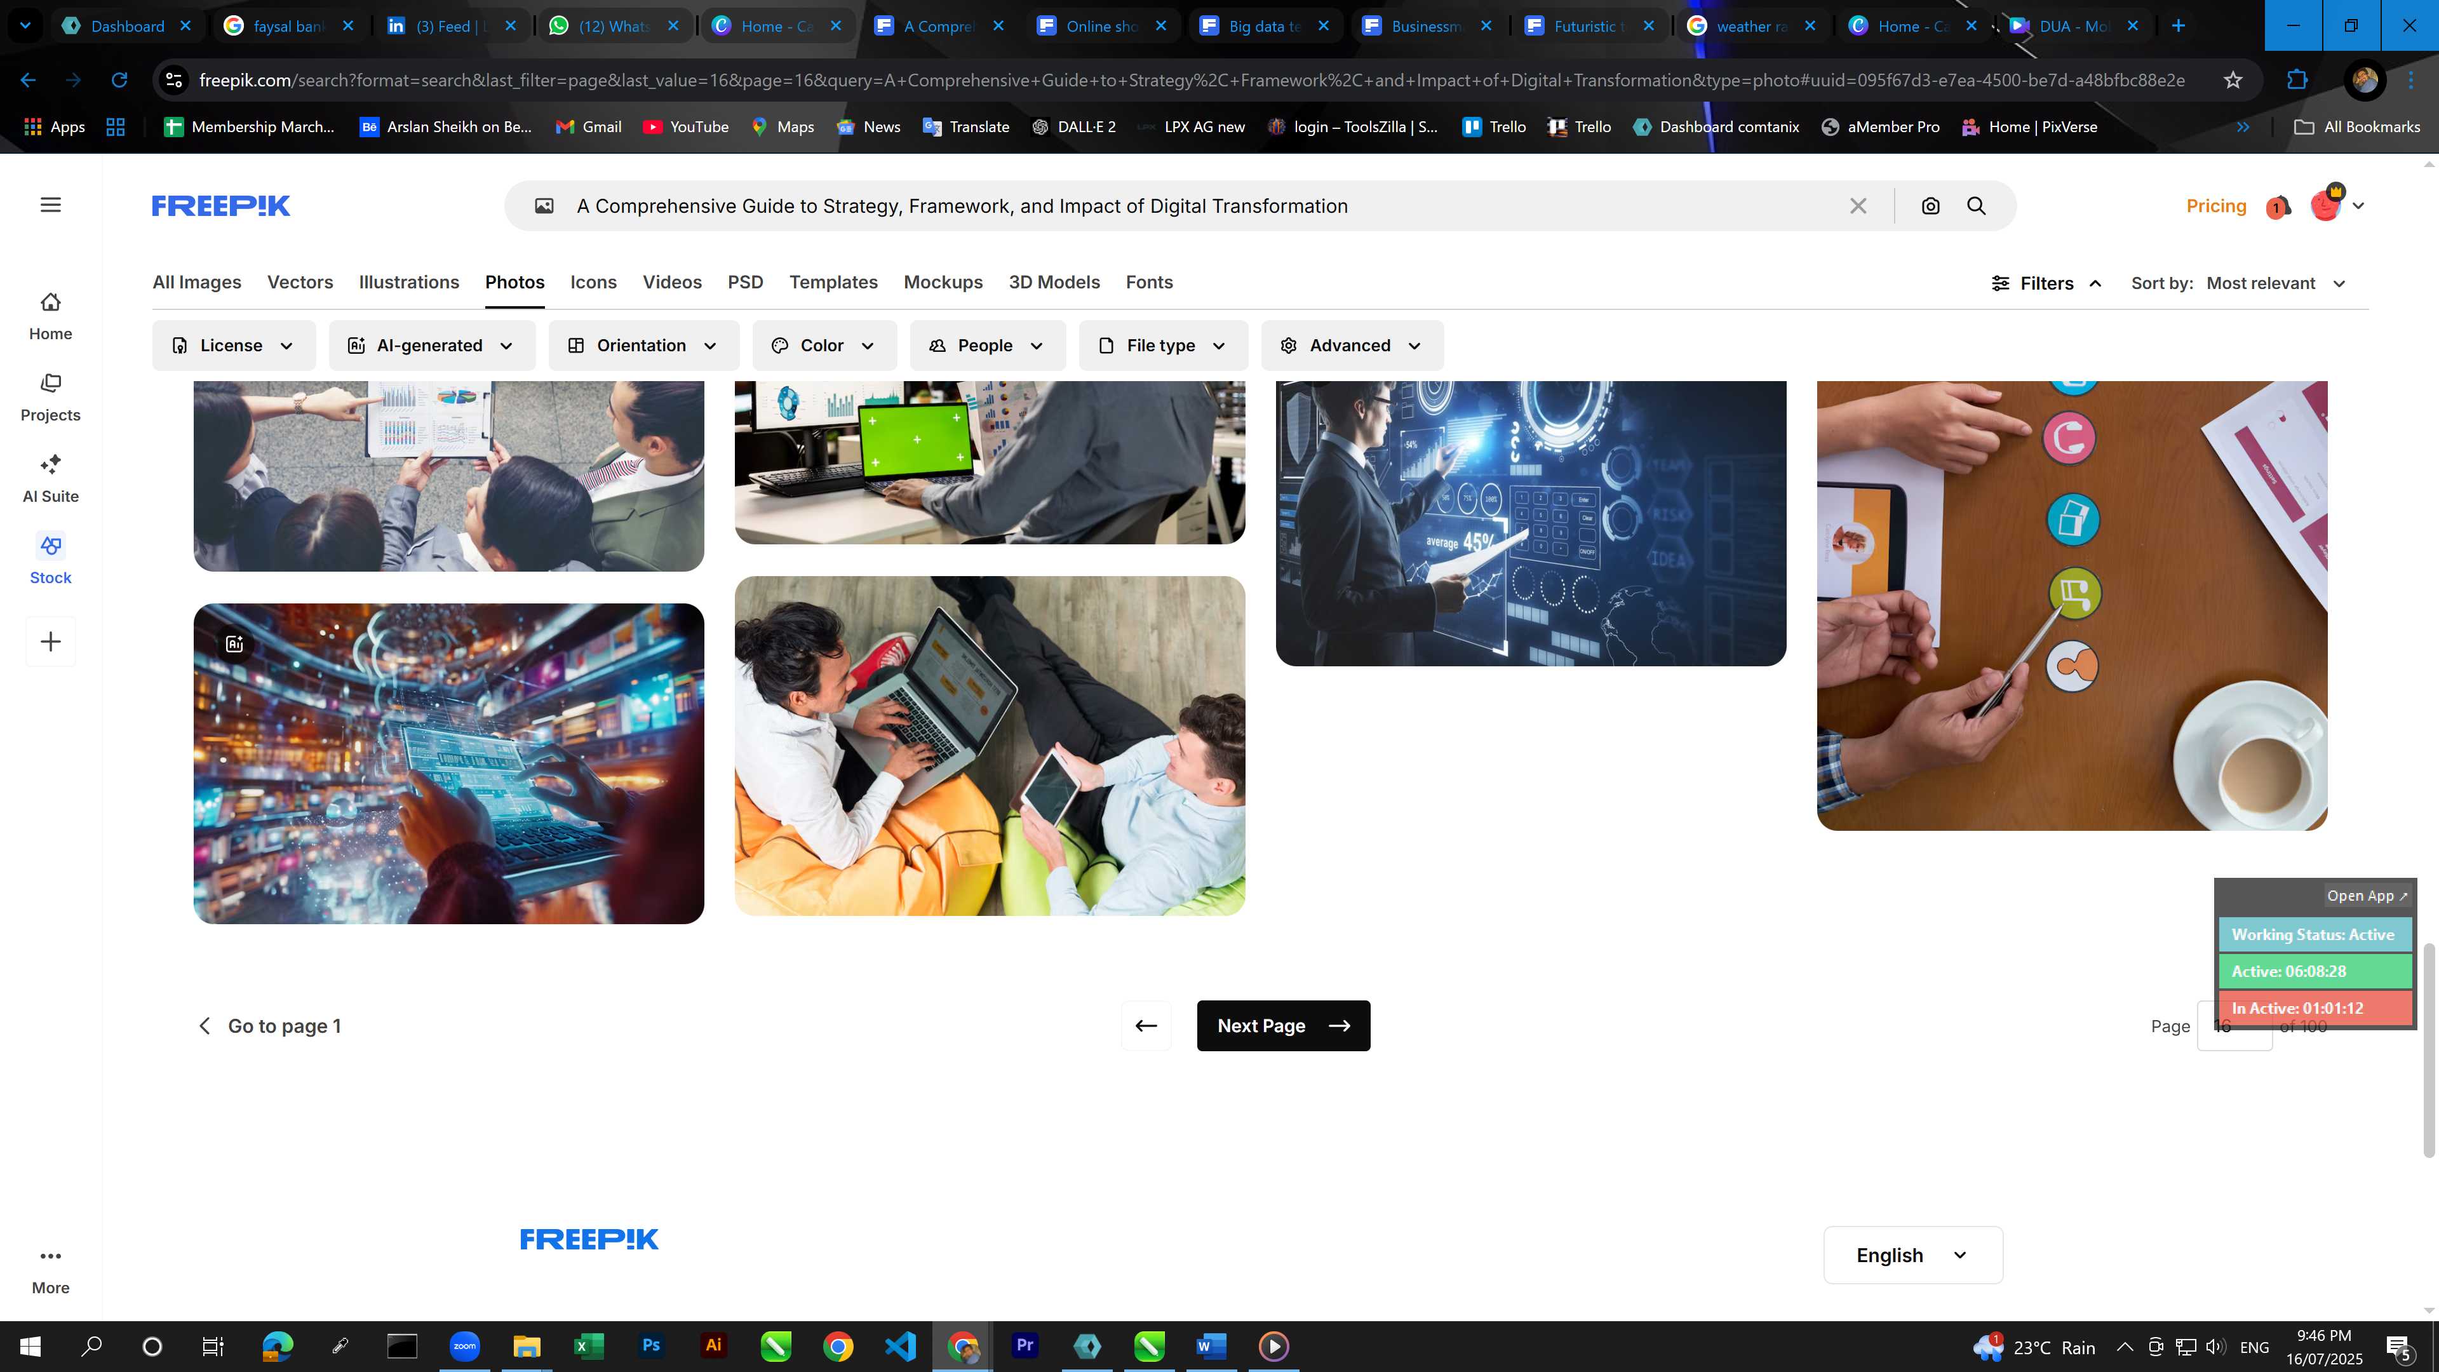Click the page number input field

tap(2234, 1026)
